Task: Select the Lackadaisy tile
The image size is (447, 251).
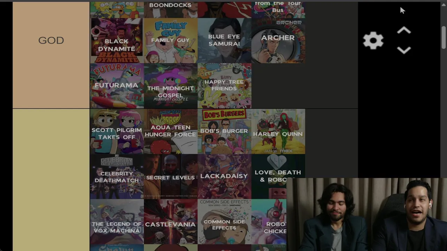Action: (x=224, y=176)
